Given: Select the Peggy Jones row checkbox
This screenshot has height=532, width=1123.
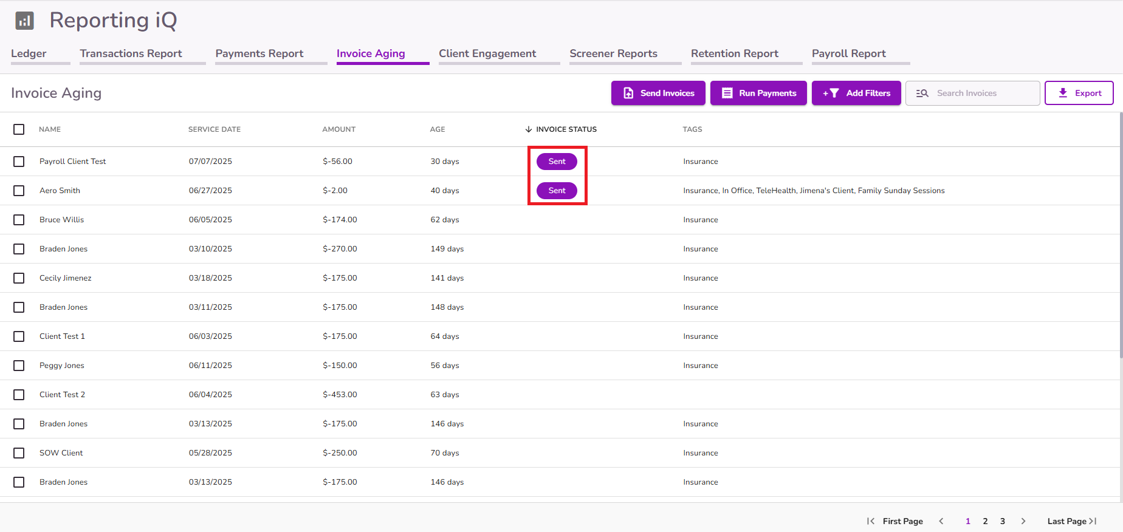Looking at the screenshot, I should pyautogui.click(x=19, y=366).
